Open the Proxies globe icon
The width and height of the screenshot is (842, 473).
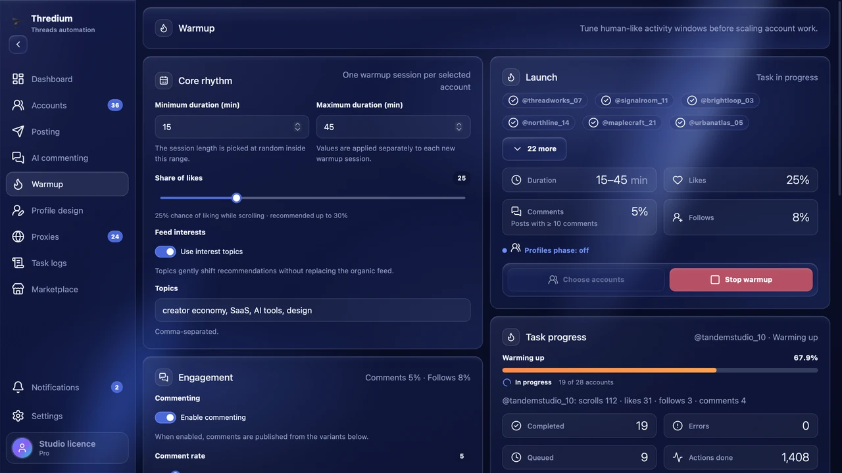pos(18,236)
